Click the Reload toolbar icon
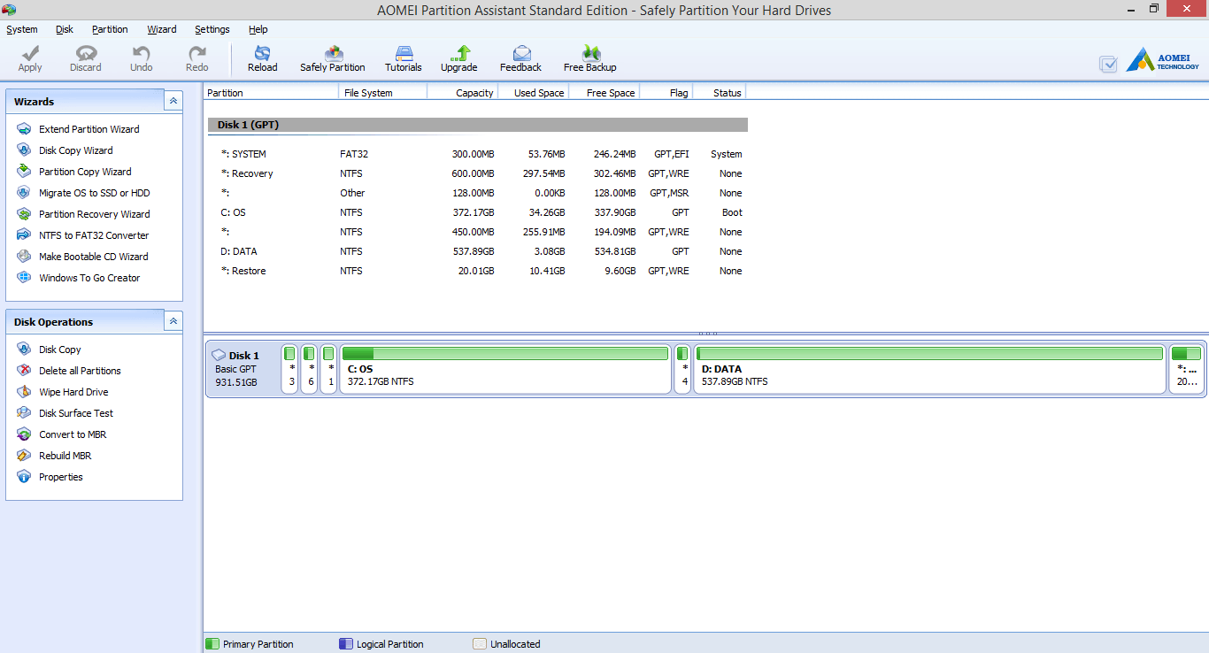Screen dimensions: 1209x653 tap(262, 54)
